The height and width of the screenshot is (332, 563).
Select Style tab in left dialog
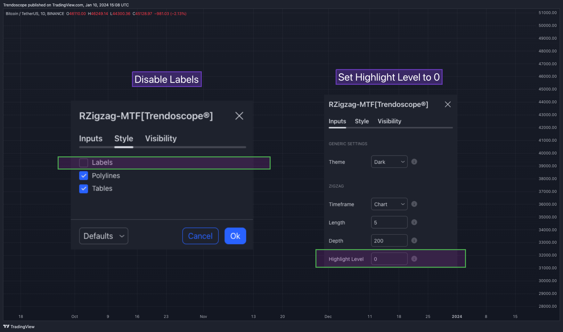point(124,138)
